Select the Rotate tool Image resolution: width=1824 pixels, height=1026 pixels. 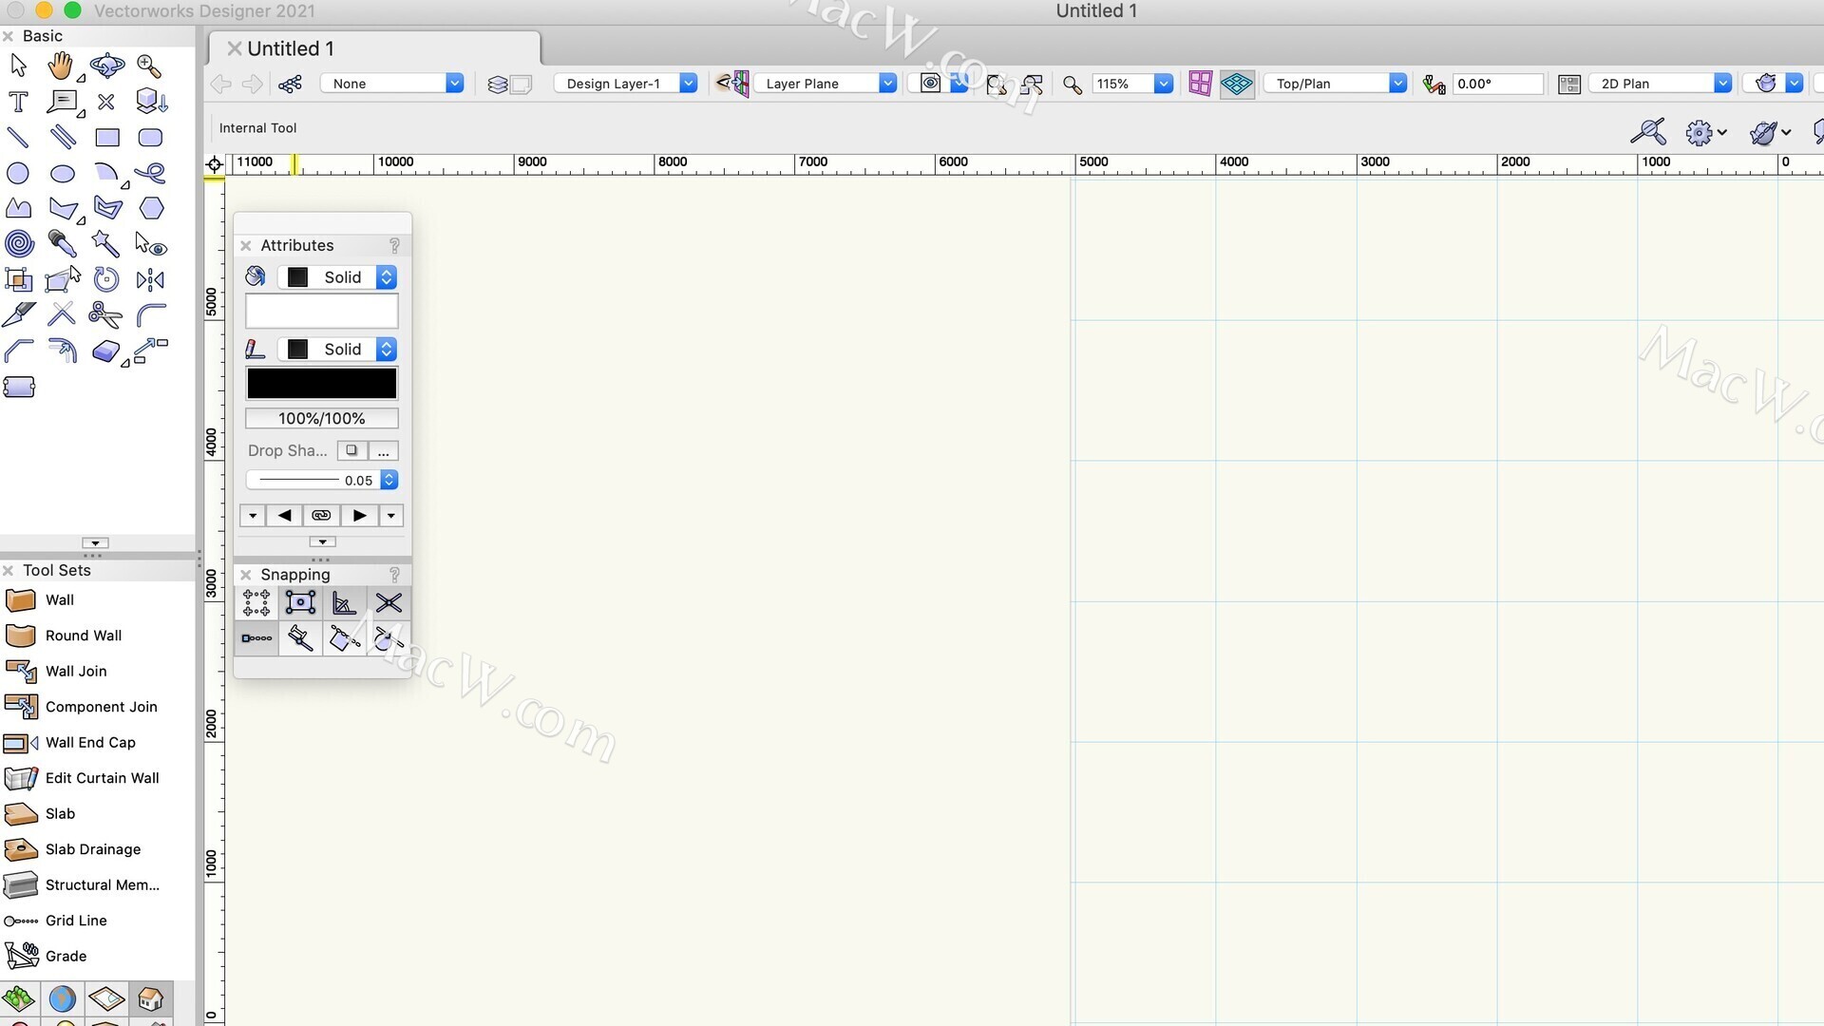(x=106, y=279)
